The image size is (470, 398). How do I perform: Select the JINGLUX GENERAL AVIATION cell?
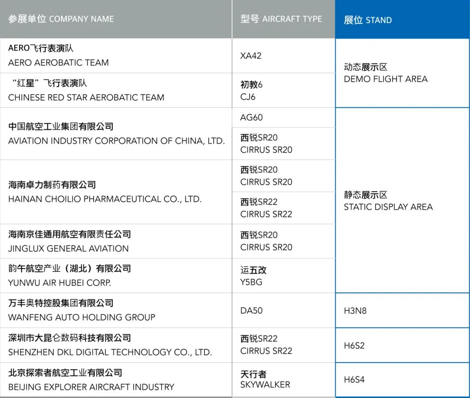[116, 241]
